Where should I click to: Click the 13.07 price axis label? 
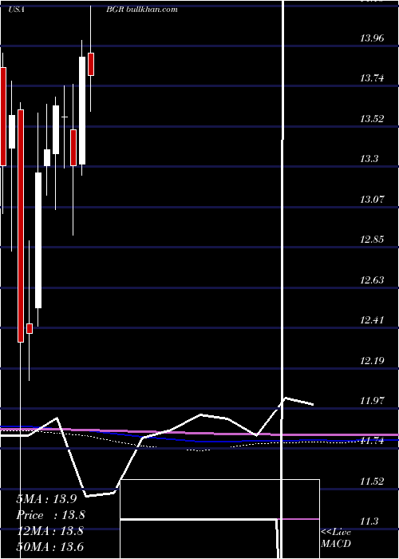(x=372, y=200)
